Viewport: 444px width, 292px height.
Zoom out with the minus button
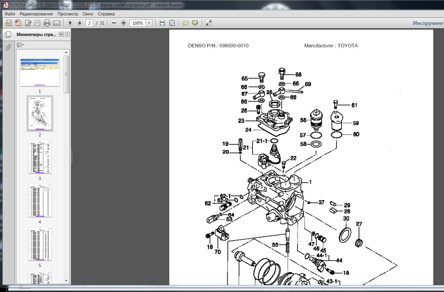click(114, 23)
